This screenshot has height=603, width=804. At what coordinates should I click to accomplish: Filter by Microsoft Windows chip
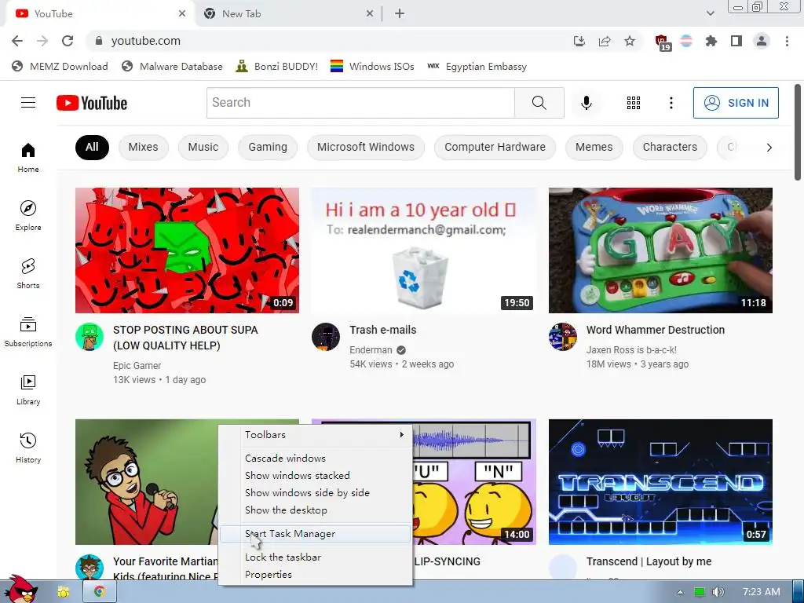[366, 147]
